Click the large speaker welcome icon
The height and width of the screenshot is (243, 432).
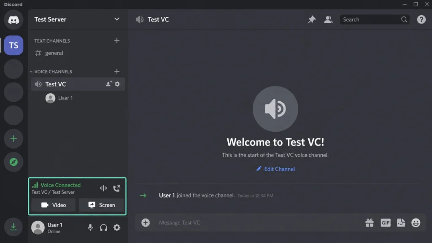275,109
